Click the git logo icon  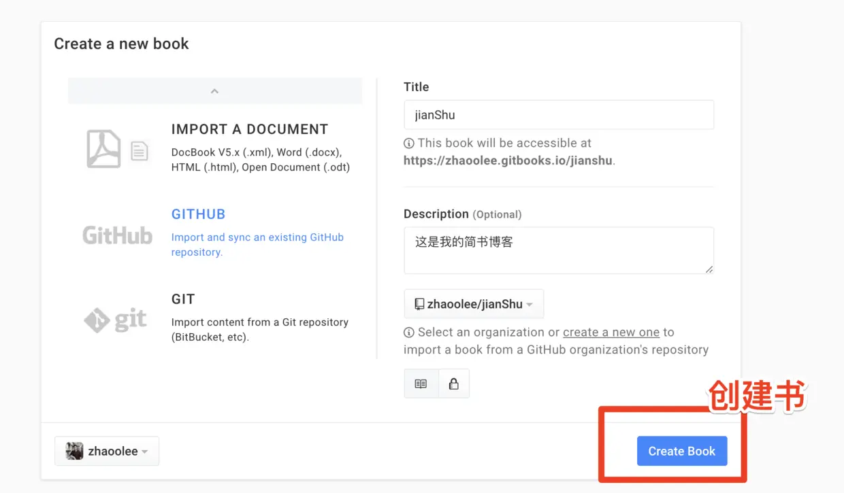pos(116,320)
